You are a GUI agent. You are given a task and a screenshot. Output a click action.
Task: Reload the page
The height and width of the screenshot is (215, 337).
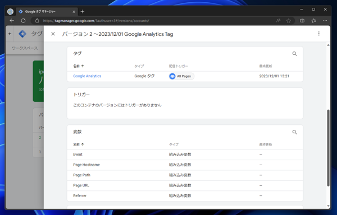23,21
